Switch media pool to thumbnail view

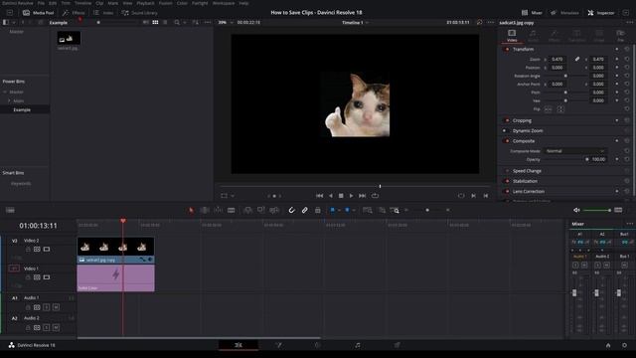point(155,22)
